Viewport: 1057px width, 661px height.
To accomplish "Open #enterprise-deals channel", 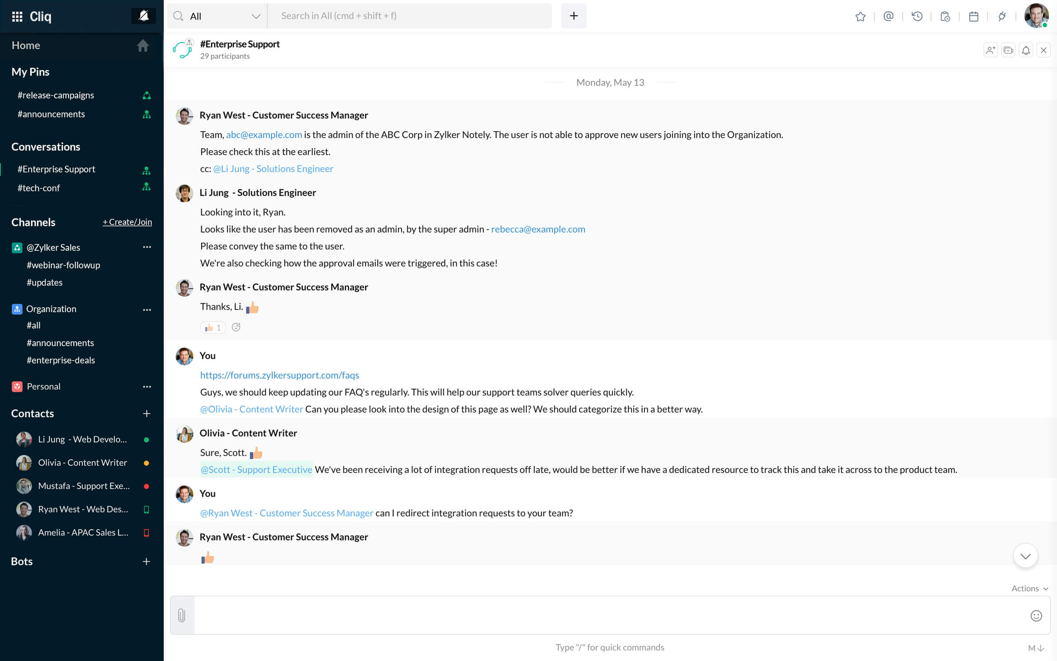I will [61, 361].
